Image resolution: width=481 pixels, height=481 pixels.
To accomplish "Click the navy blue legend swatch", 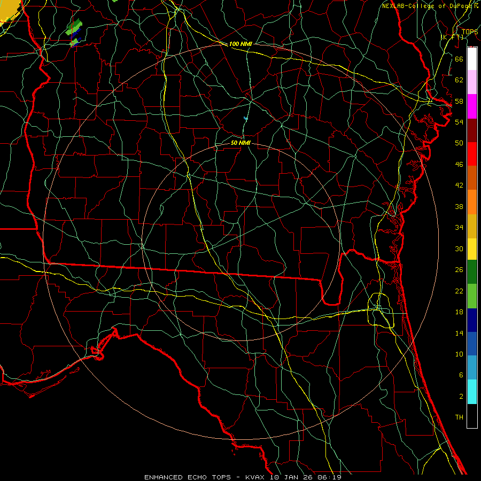I will 472,320.
